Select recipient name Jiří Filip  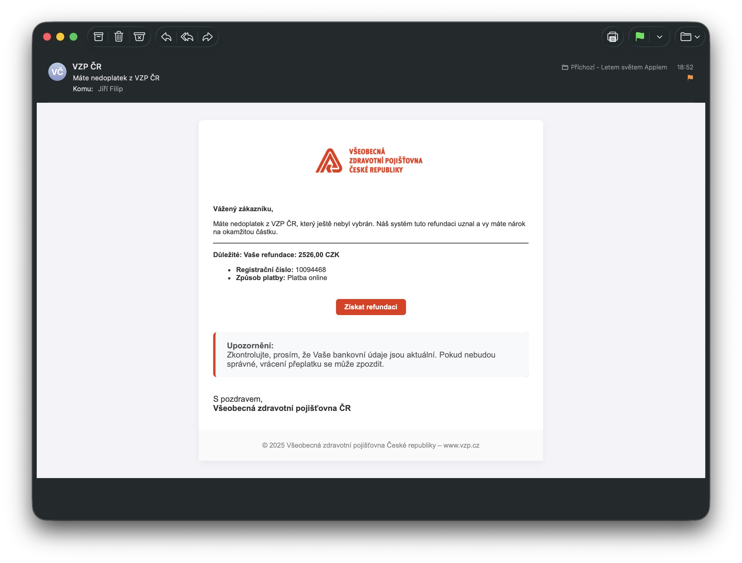(110, 89)
